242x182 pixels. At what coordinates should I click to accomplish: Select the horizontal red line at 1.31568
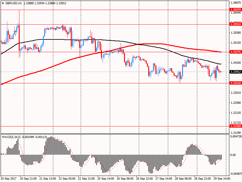[115, 126]
